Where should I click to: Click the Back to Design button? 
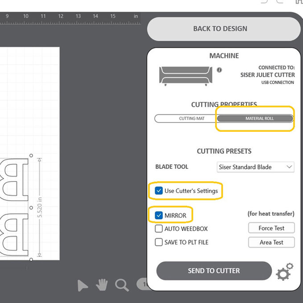tap(220, 29)
